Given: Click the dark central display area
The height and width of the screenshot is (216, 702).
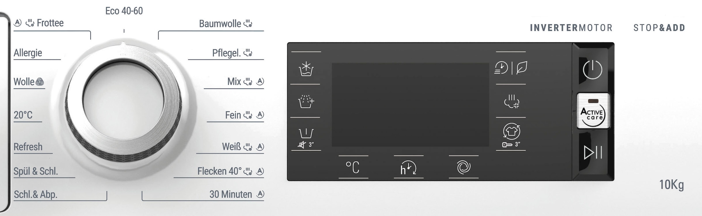Looking at the screenshot, I should pos(410,105).
